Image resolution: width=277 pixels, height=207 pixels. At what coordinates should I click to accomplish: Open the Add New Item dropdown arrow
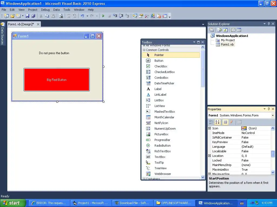[23, 16]
